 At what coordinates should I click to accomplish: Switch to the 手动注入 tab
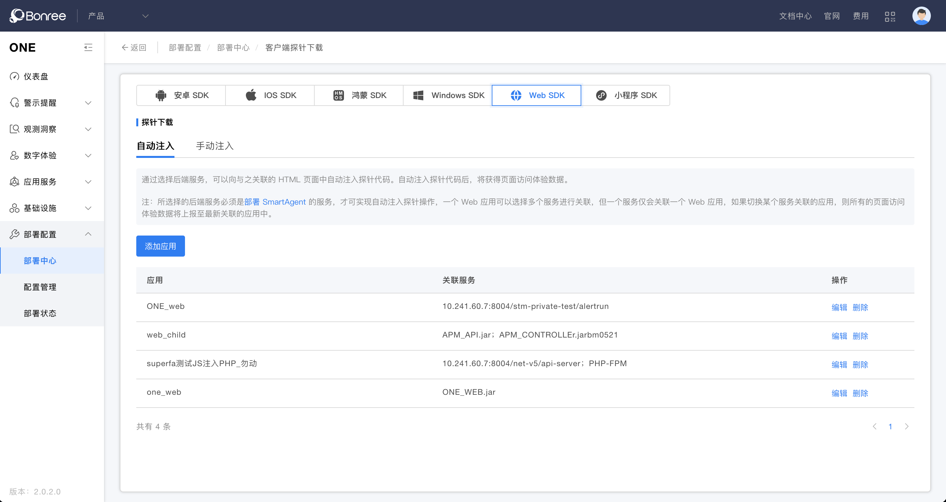coord(215,146)
